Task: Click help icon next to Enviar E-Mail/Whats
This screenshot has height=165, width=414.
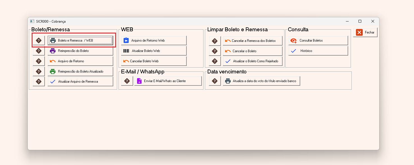Action: (127, 81)
